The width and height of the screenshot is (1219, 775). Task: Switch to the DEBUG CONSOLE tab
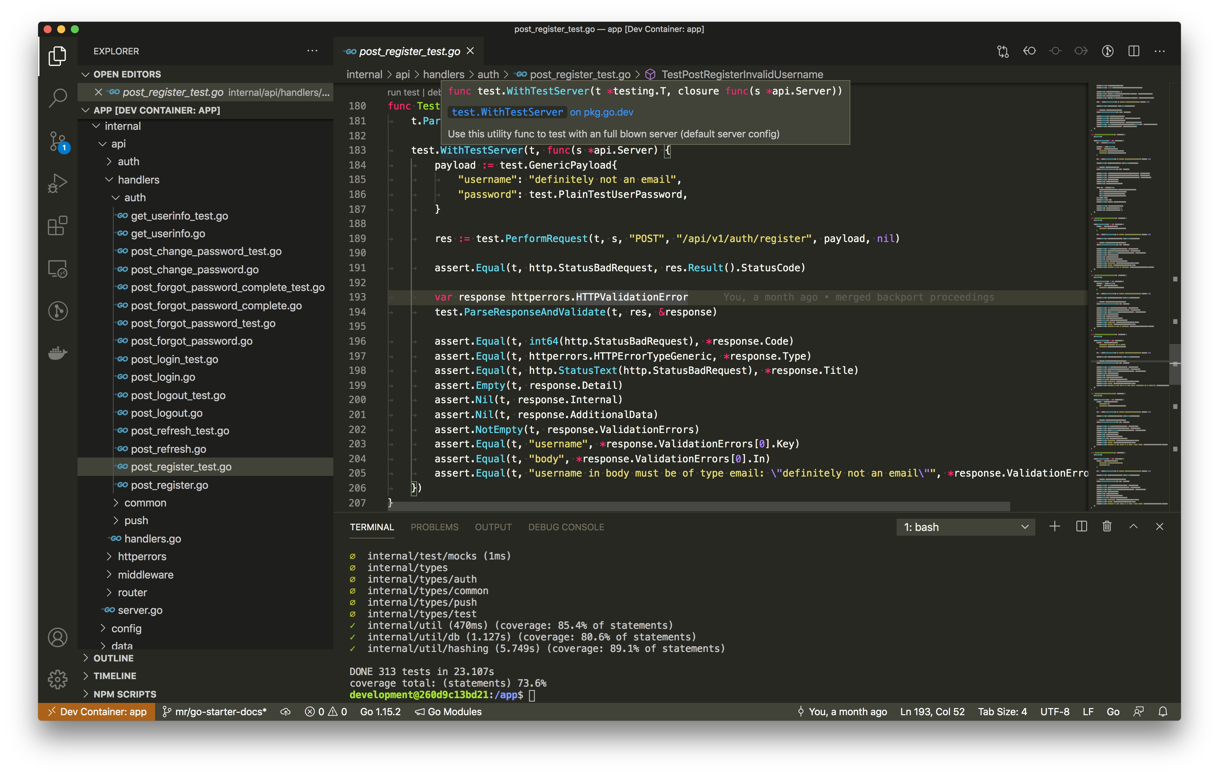pyautogui.click(x=566, y=527)
